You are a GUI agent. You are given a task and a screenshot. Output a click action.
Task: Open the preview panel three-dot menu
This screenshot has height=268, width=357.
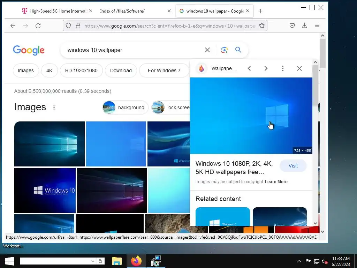tap(282, 68)
